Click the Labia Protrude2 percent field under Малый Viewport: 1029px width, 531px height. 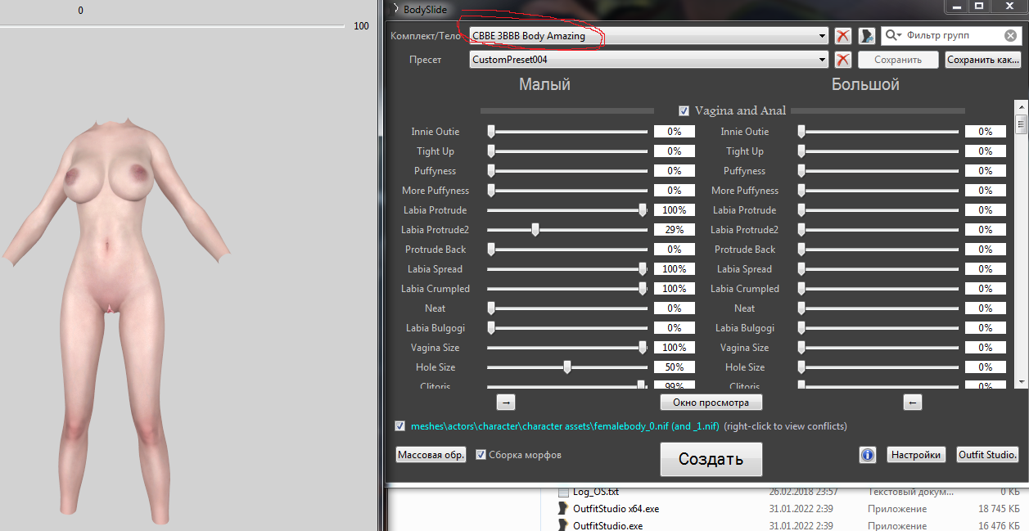[674, 230]
